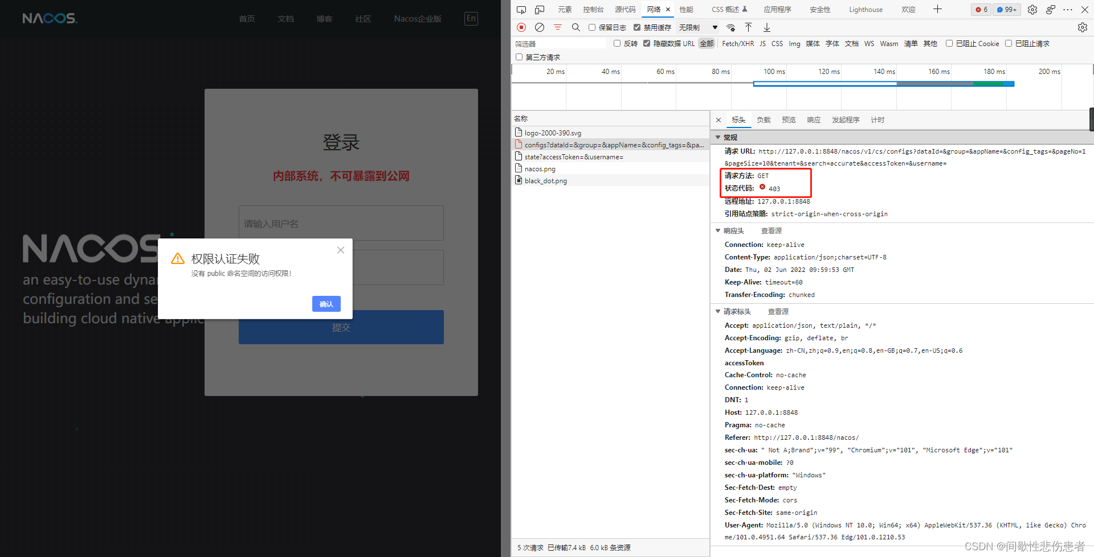Open the 负载 request tab
This screenshot has width=1094, height=557.
764,120
